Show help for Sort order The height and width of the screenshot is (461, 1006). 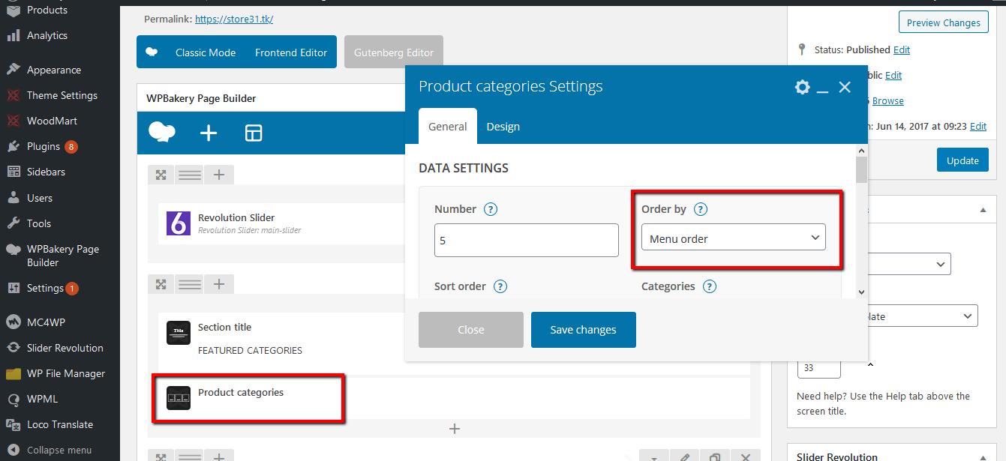500,286
